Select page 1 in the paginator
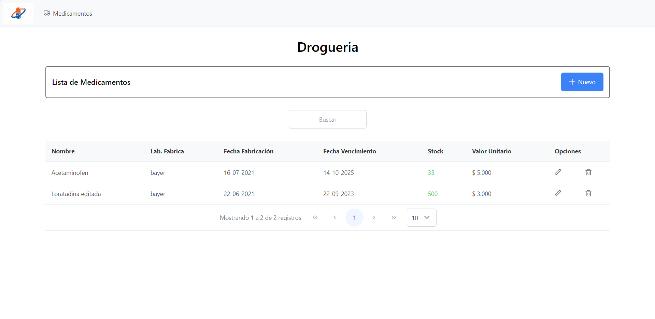Viewport: 655px width, 319px height. point(354,217)
